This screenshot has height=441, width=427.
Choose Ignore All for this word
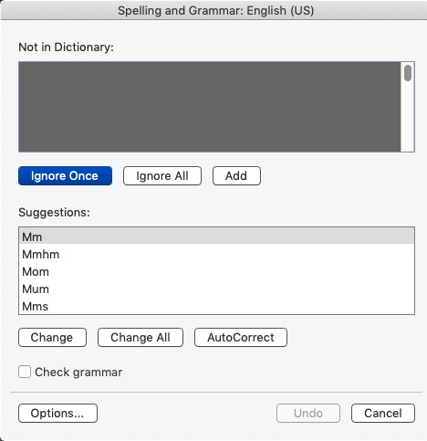coord(162,175)
